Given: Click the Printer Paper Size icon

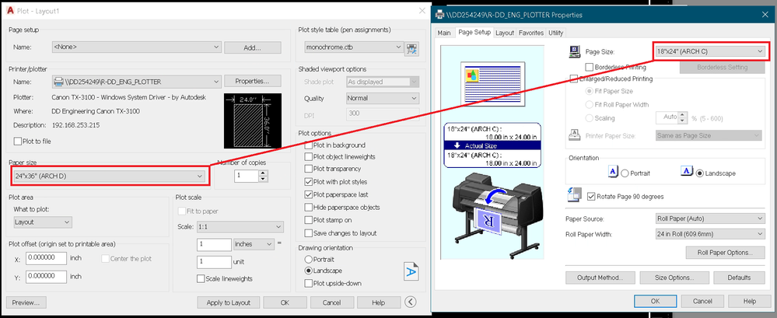Looking at the screenshot, I should [x=575, y=135].
